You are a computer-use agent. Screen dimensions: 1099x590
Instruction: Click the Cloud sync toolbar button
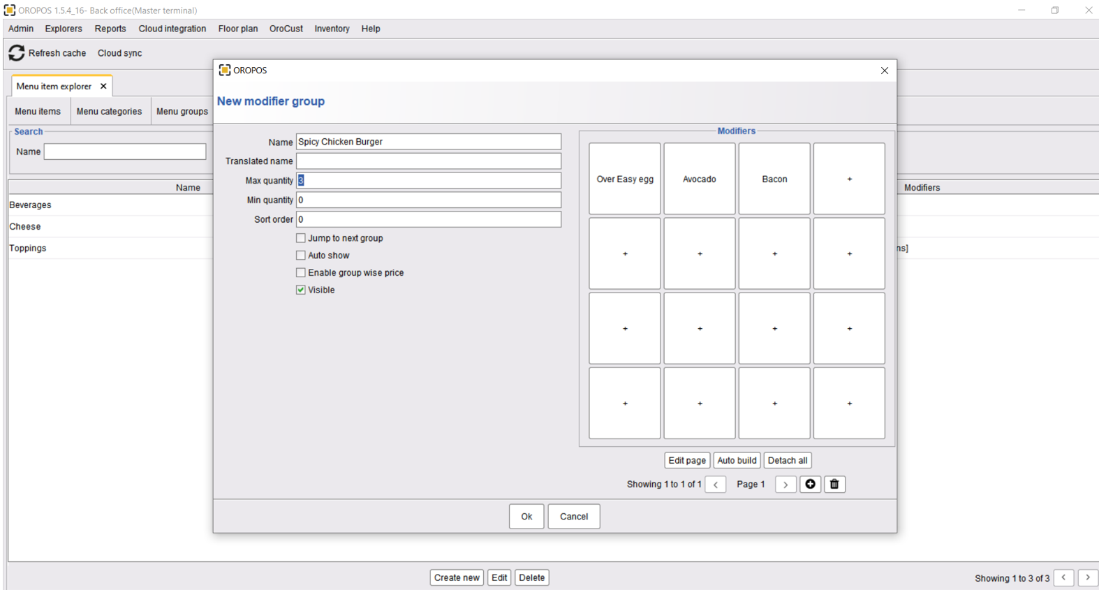(119, 53)
